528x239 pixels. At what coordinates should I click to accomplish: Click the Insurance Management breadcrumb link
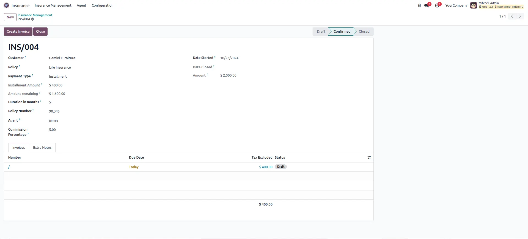coord(35,15)
